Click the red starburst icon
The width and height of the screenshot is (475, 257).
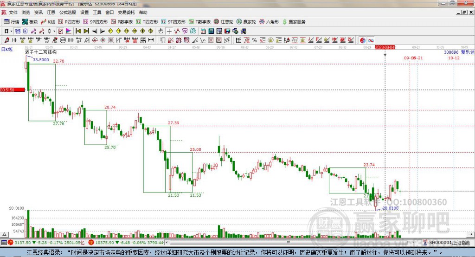[x=103, y=40]
